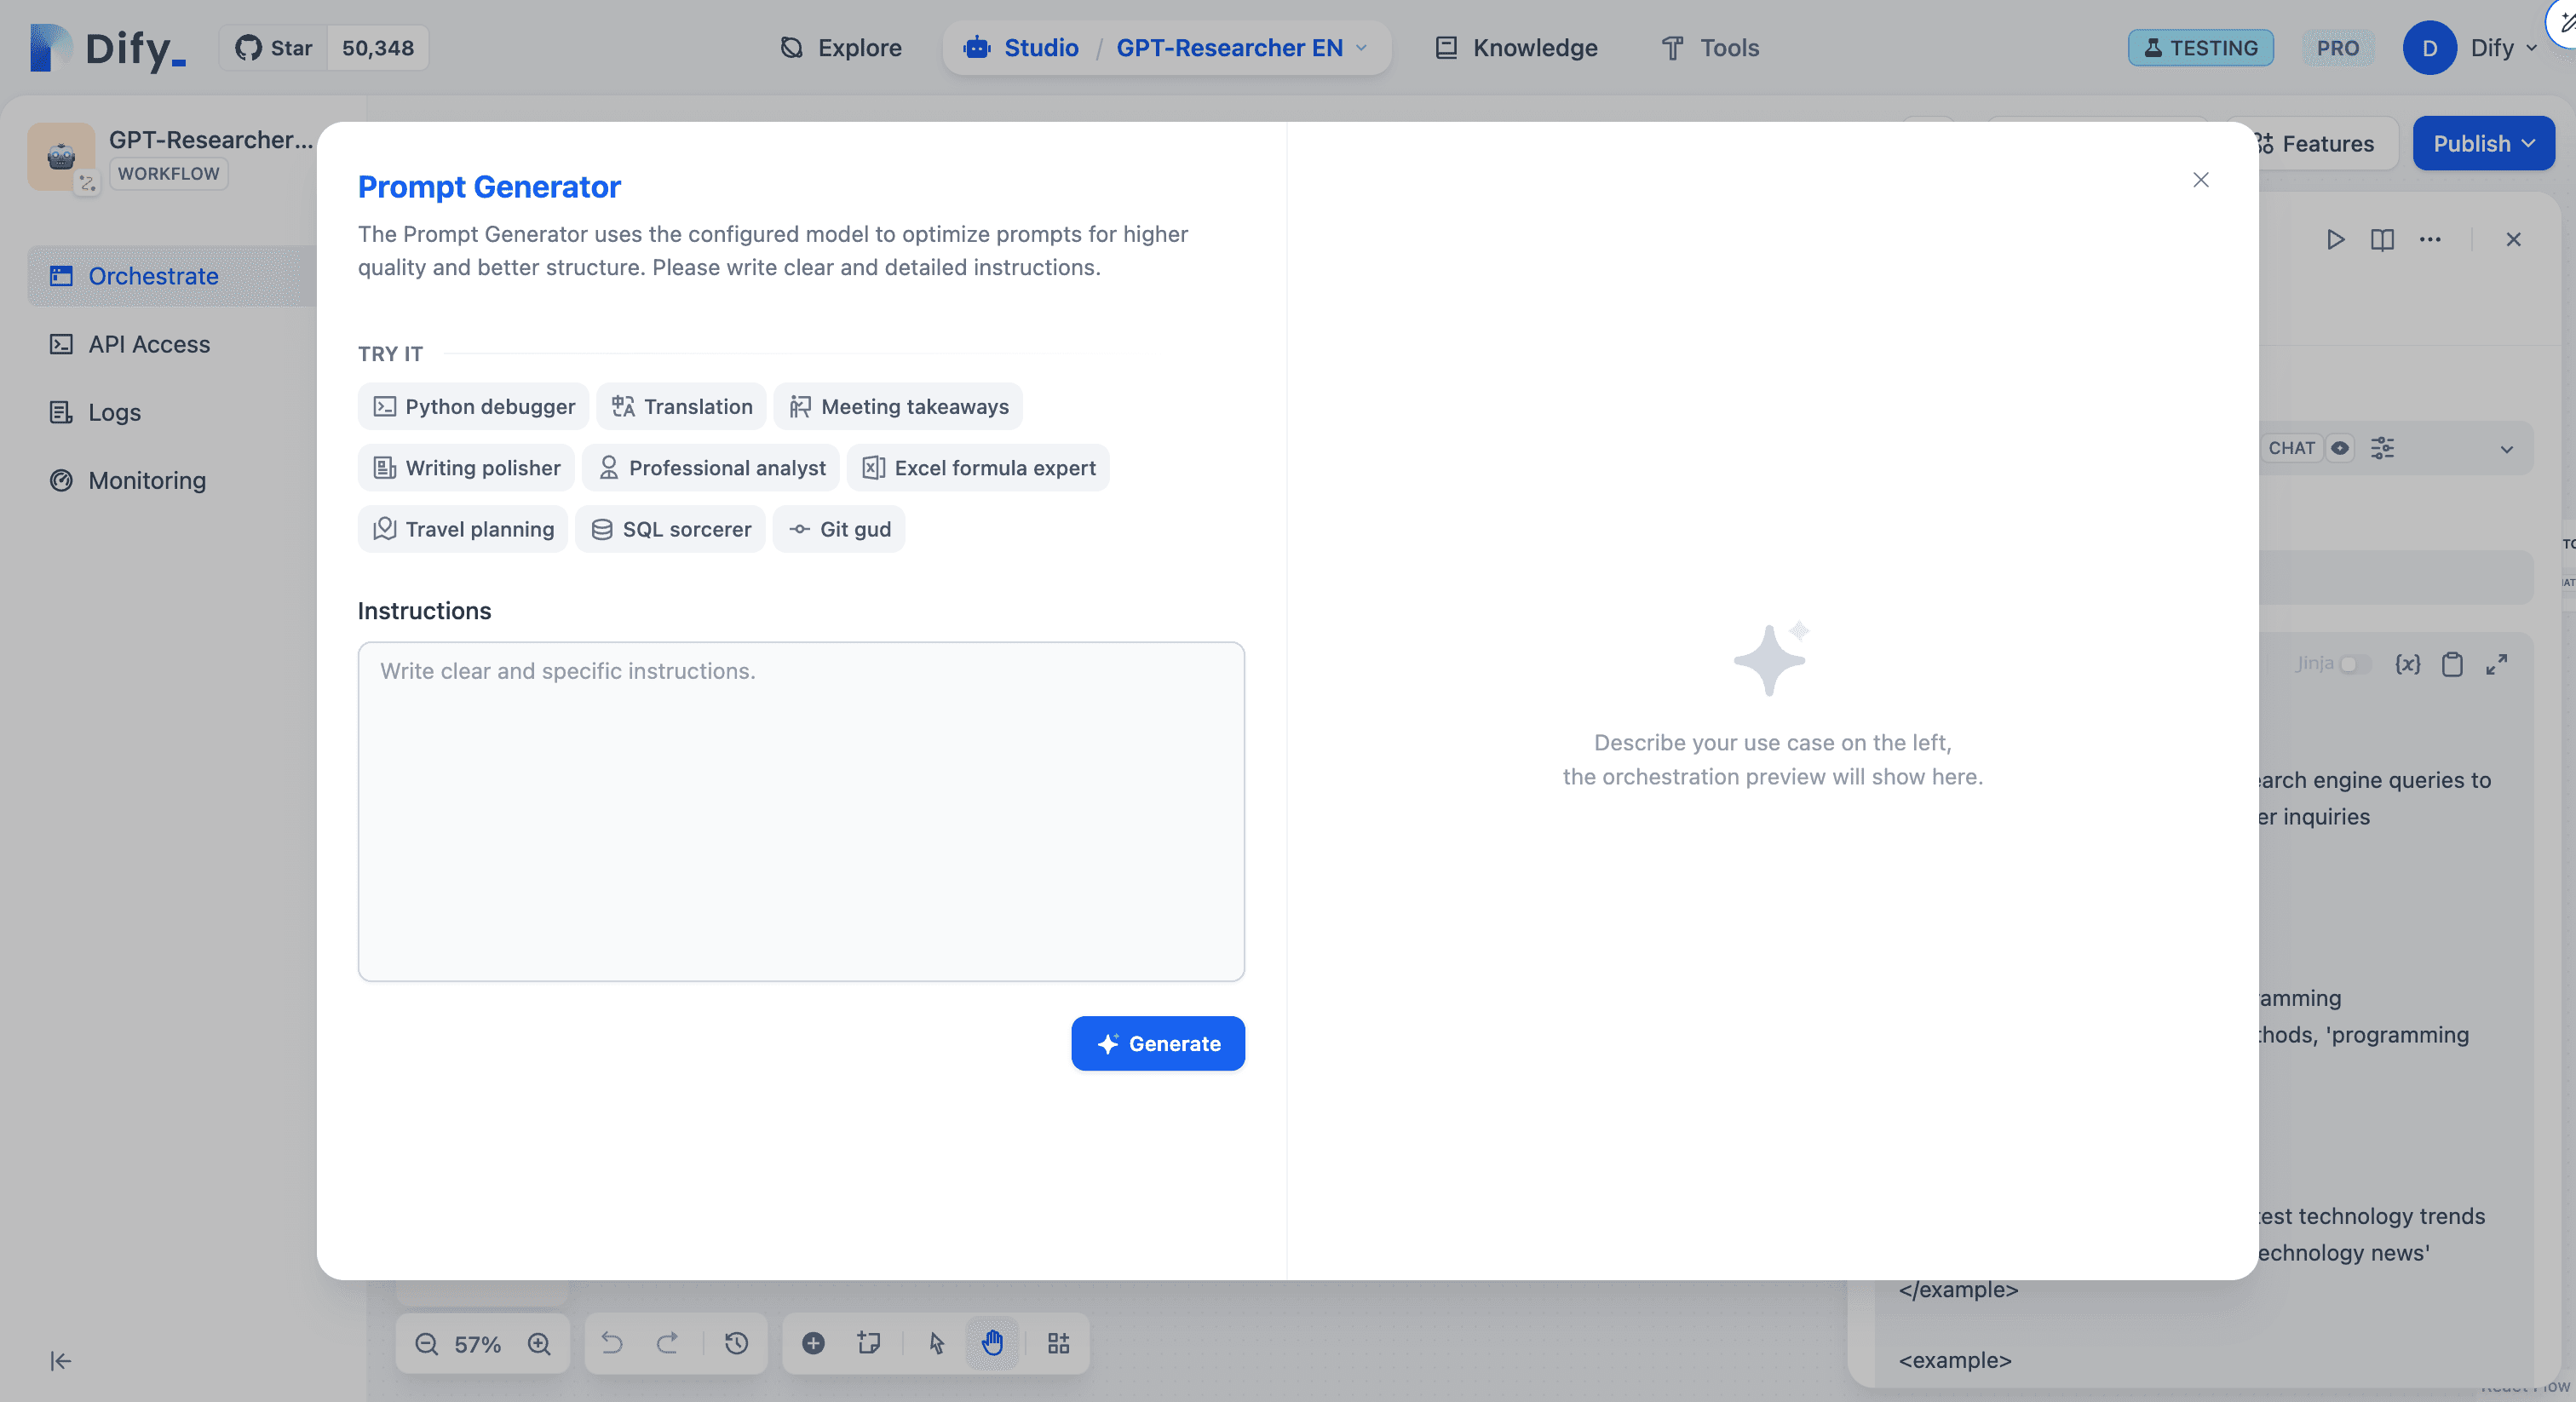Open the Knowledge tab
This screenshot has width=2576, height=1402.
click(1516, 48)
